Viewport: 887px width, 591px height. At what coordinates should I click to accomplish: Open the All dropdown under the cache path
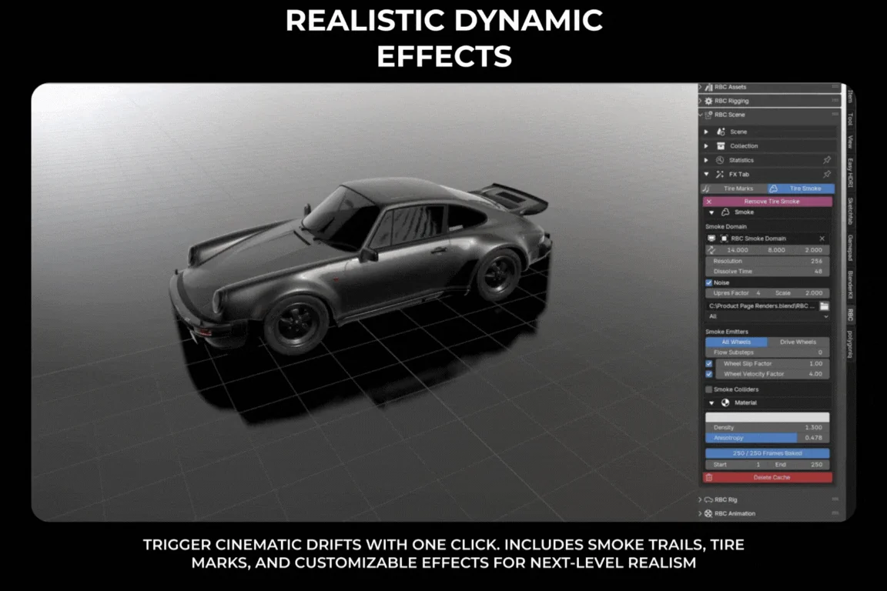pyautogui.click(x=767, y=316)
